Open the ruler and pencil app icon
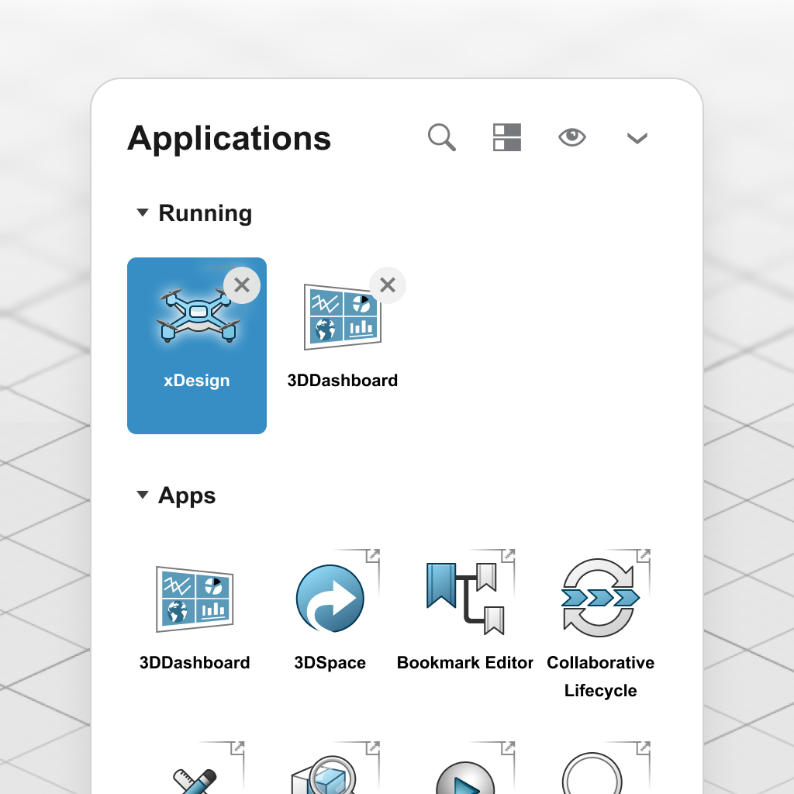 pyautogui.click(x=195, y=780)
